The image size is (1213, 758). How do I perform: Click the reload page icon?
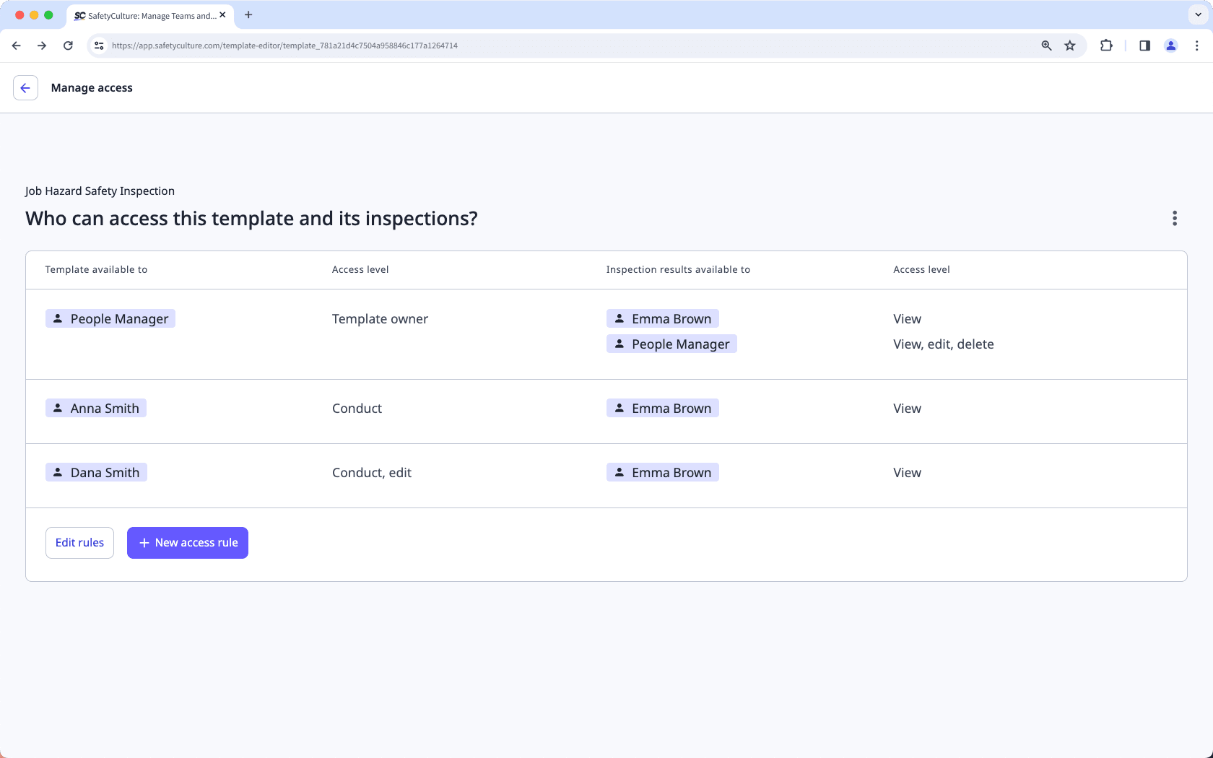click(68, 45)
